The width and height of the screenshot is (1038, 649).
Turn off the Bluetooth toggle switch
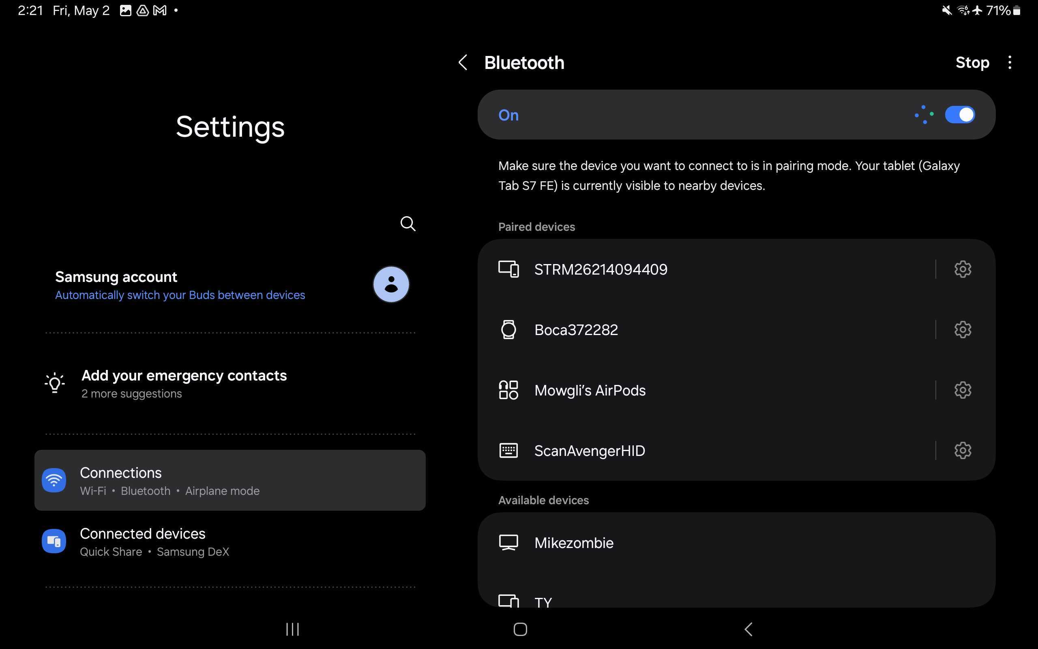(960, 115)
